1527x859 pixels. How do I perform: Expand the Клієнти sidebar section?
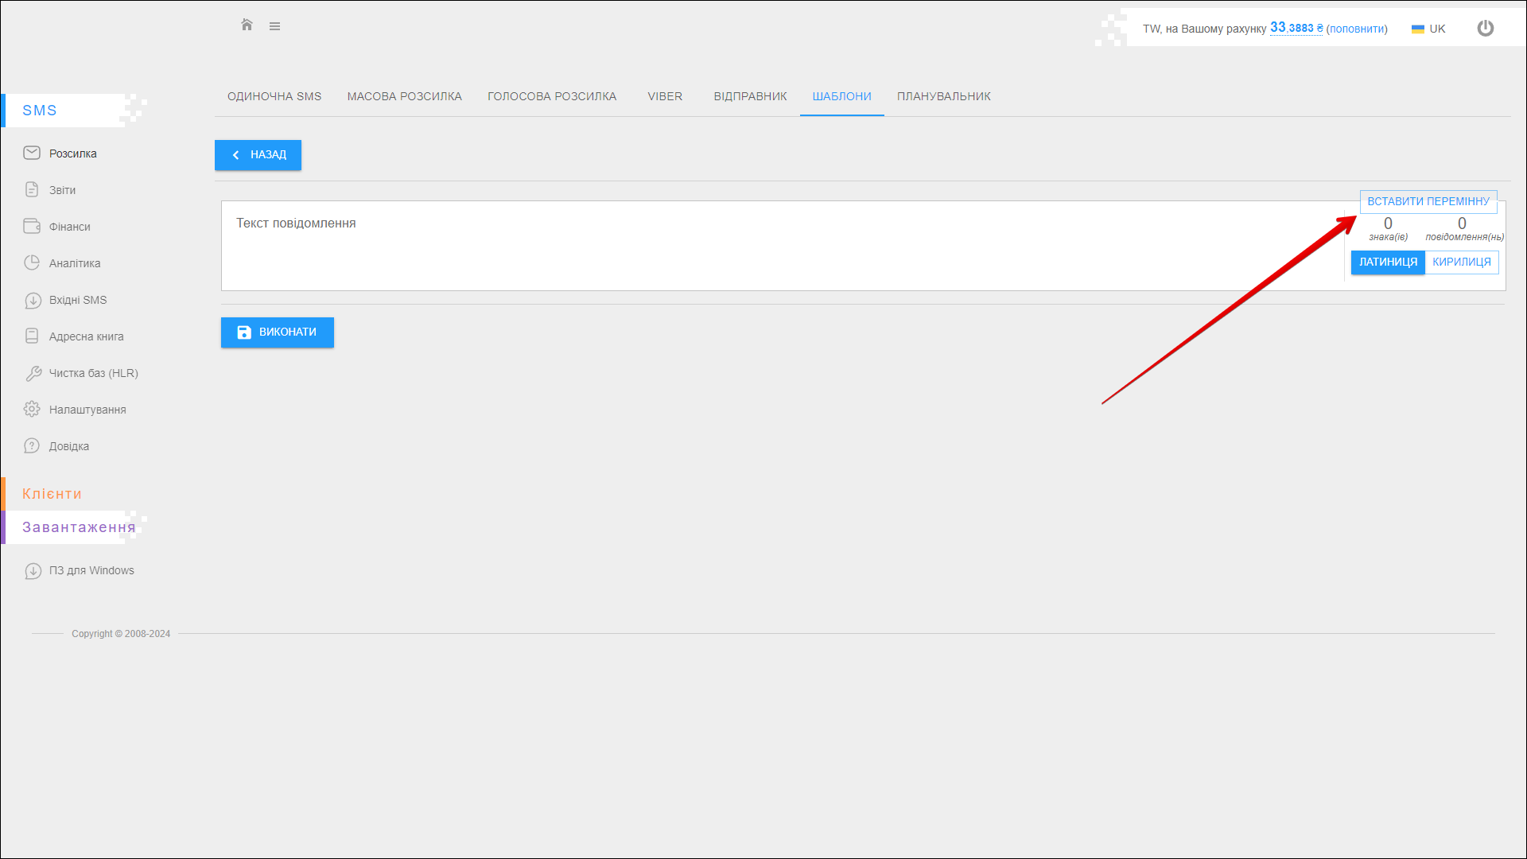(52, 494)
